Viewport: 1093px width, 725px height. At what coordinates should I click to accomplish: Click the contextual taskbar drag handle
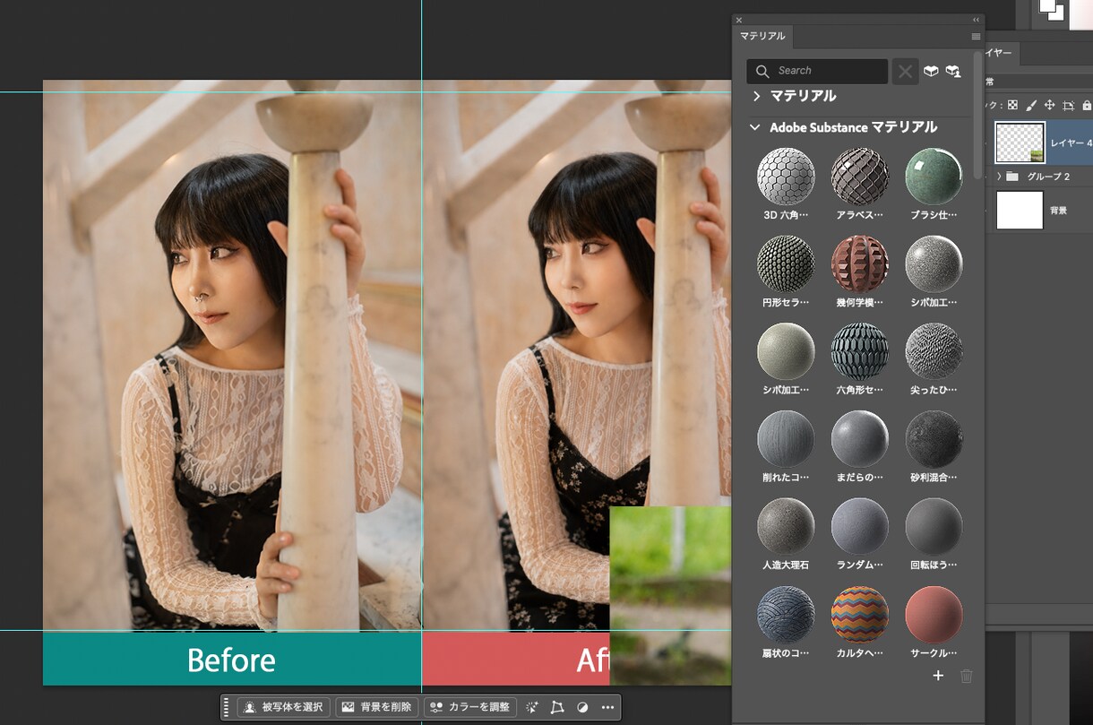click(x=227, y=707)
